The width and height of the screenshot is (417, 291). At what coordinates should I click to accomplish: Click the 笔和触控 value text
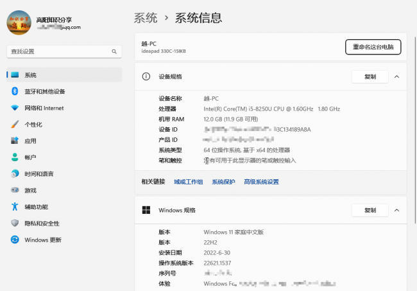[250, 161]
